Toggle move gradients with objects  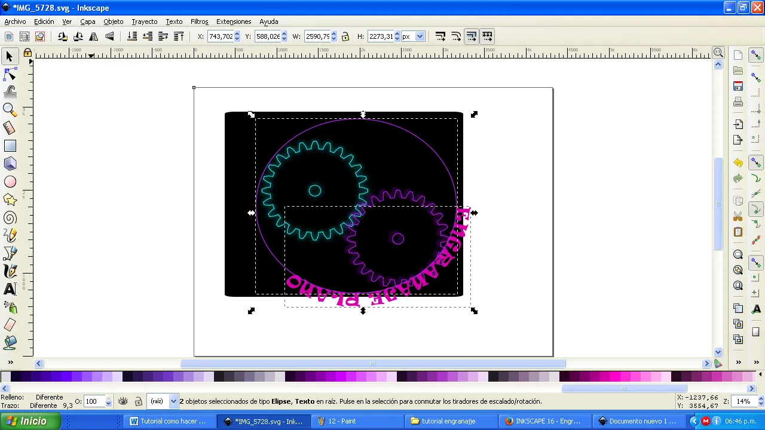click(x=472, y=36)
